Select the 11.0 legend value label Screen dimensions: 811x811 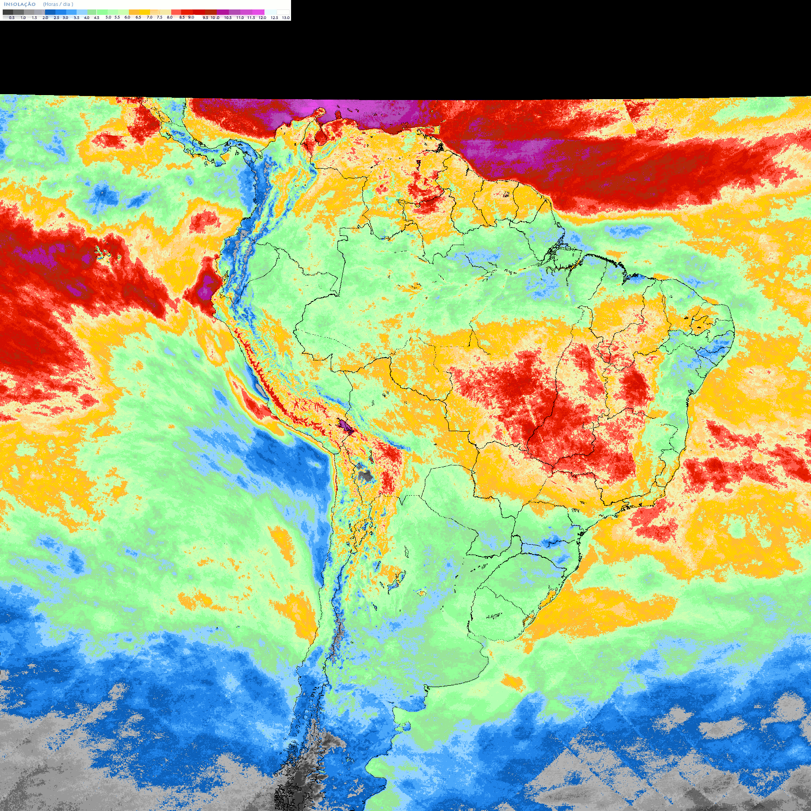click(240, 18)
